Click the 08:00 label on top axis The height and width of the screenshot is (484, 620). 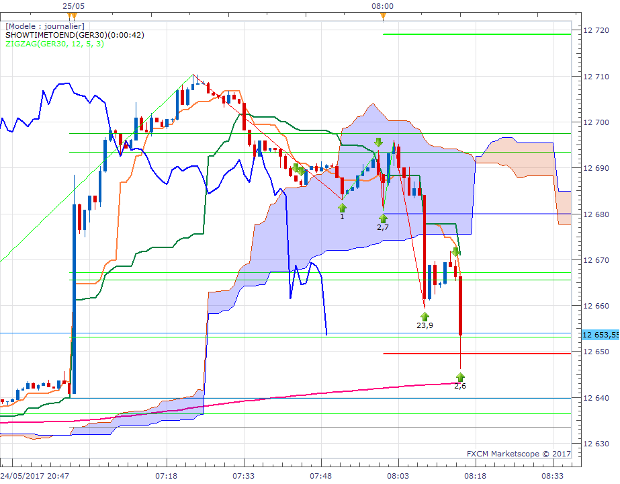[x=382, y=6]
